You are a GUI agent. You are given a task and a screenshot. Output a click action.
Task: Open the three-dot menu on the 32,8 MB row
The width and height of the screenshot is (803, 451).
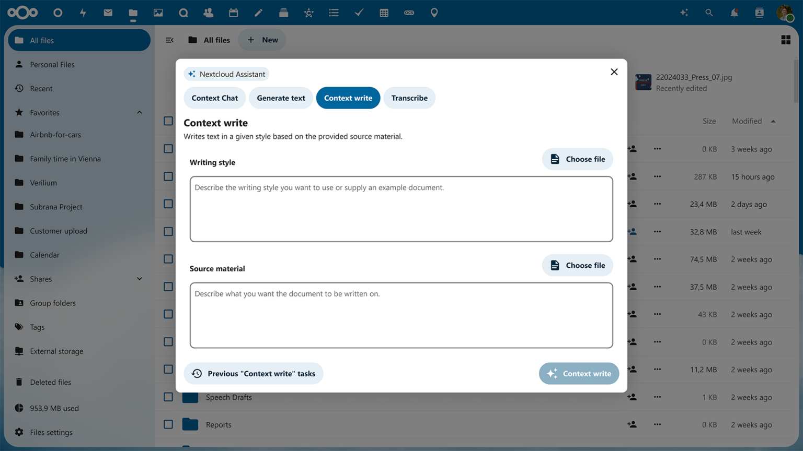pos(657,232)
